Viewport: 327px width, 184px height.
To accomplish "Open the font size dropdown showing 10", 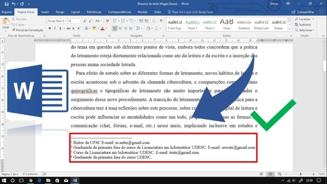I will [80, 21].
